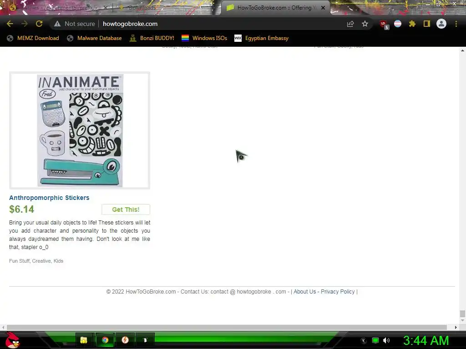This screenshot has height=349, width=466.
Task: Click the Chrome taskbar icon
Action: pos(105,340)
